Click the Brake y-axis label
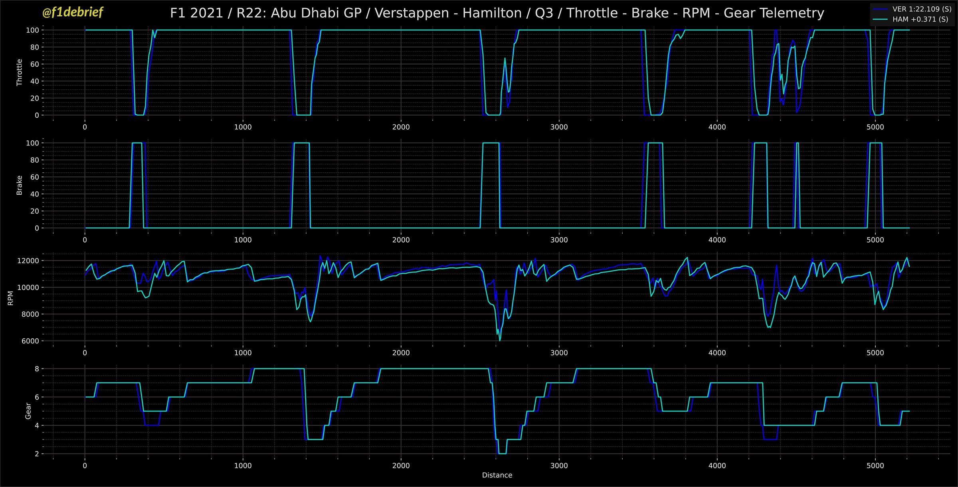This screenshot has height=487, width=958. (19, 185)
